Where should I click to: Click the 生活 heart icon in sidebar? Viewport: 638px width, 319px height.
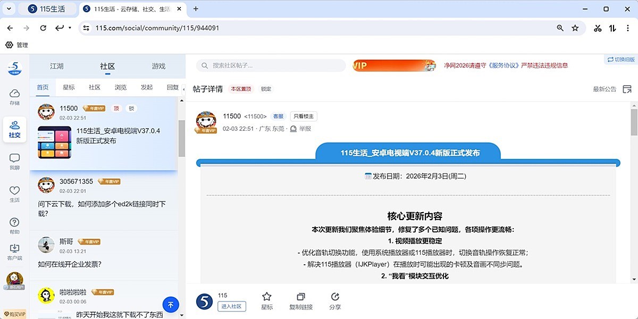tap(14, 193)
